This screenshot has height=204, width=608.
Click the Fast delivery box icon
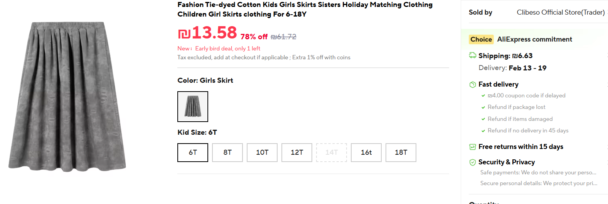[472, 84]
